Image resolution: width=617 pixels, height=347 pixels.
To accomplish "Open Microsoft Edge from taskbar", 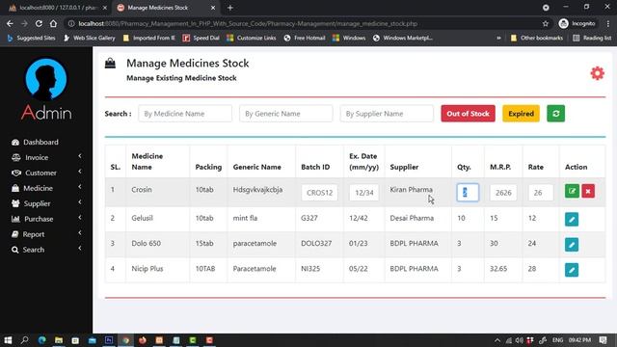I will pos(41,340).
